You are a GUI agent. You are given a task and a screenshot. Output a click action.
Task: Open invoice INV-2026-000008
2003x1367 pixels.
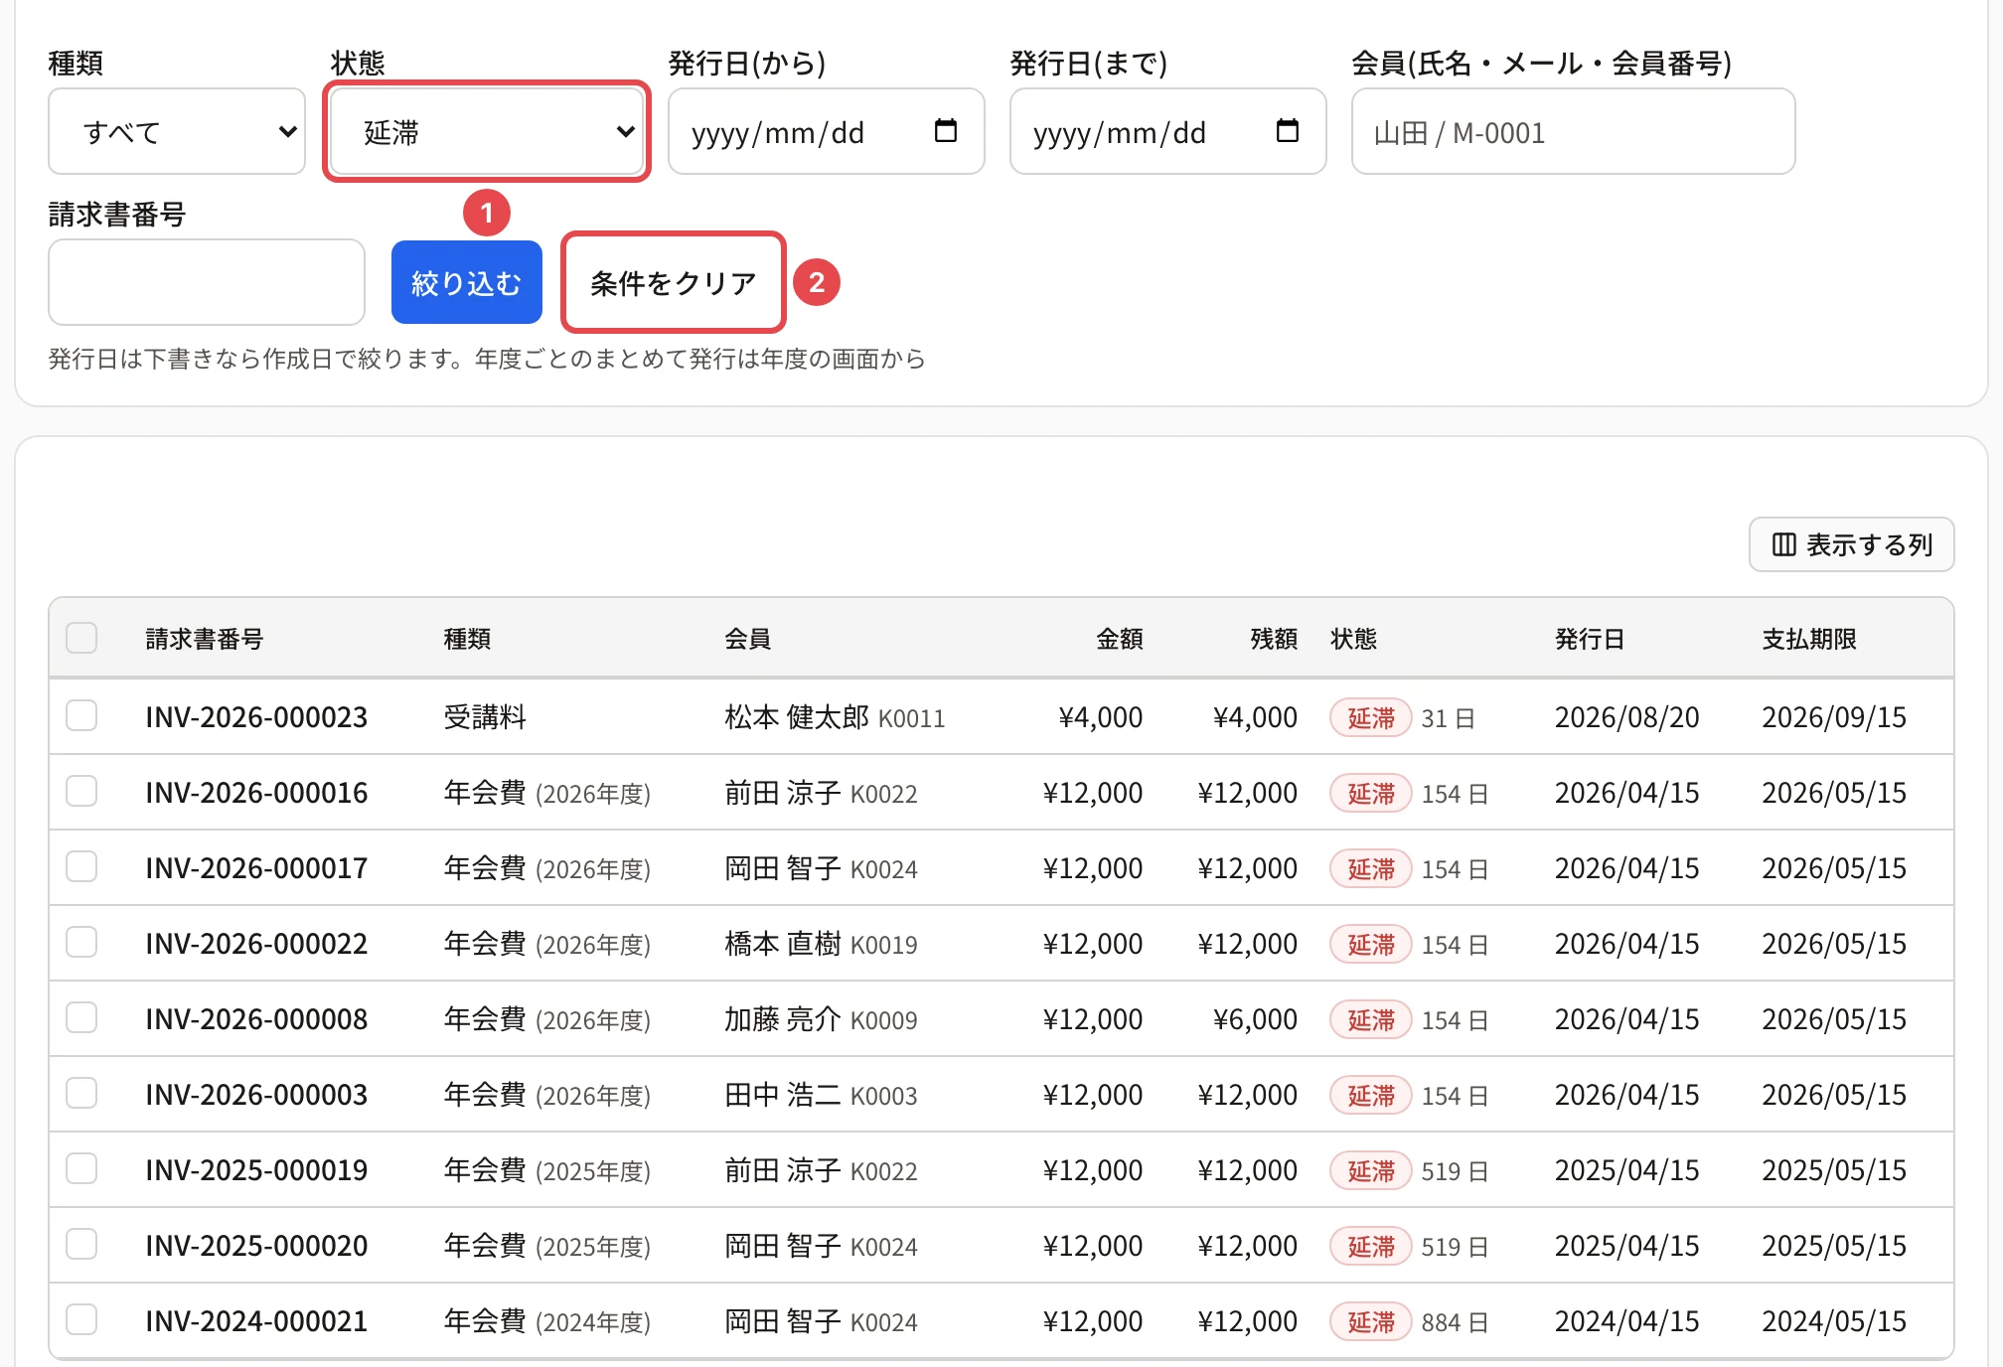coord(256,1019)
